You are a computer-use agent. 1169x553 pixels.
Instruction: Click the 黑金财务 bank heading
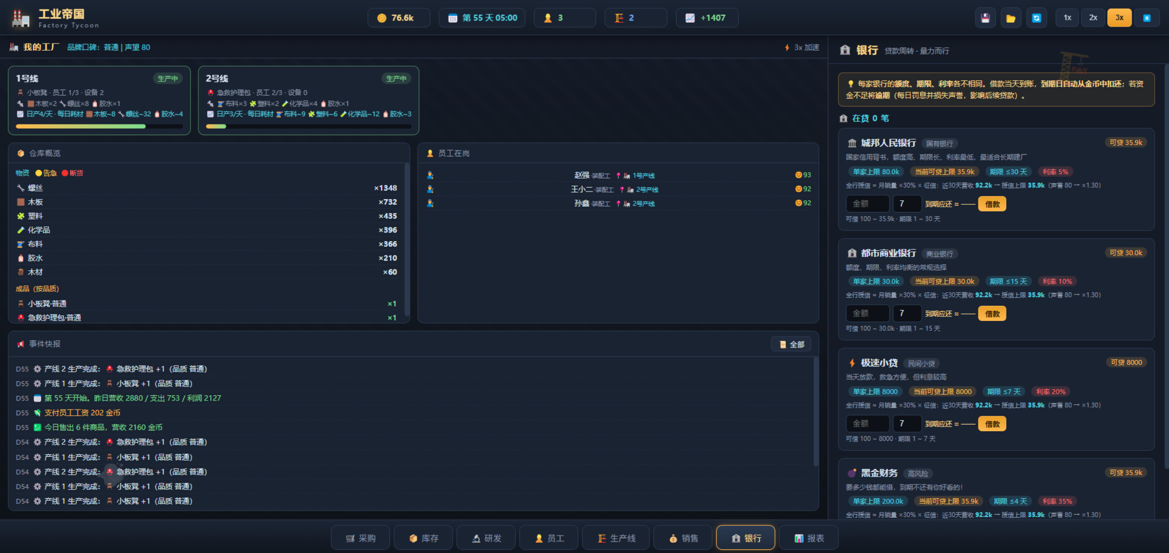point(879,473)
